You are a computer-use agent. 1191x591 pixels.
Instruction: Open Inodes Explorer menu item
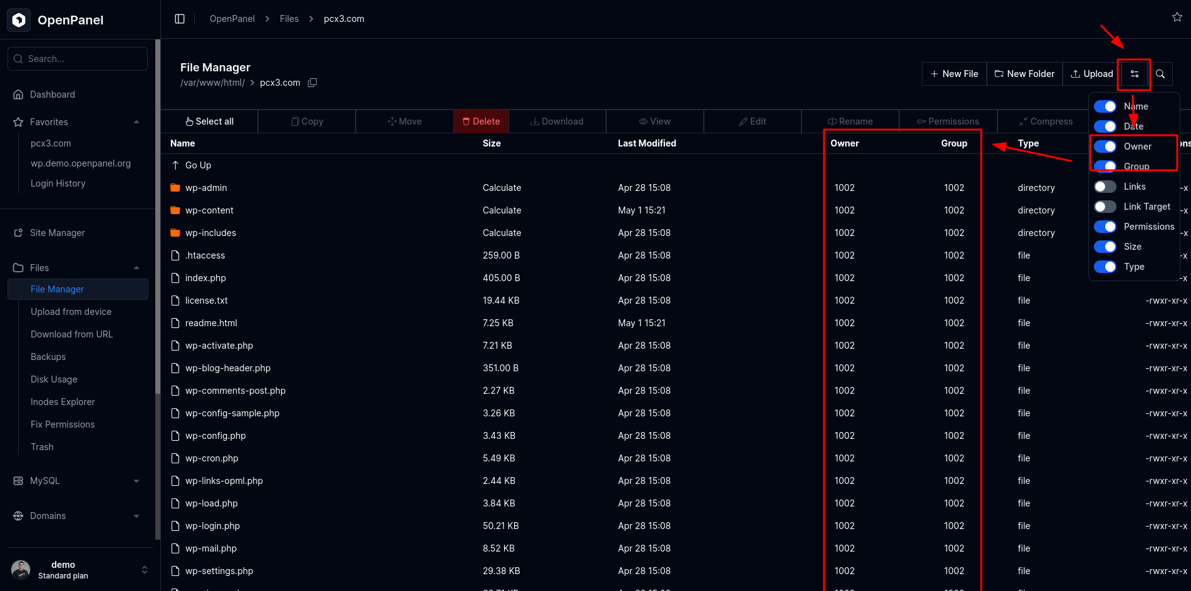pos(63,402)
